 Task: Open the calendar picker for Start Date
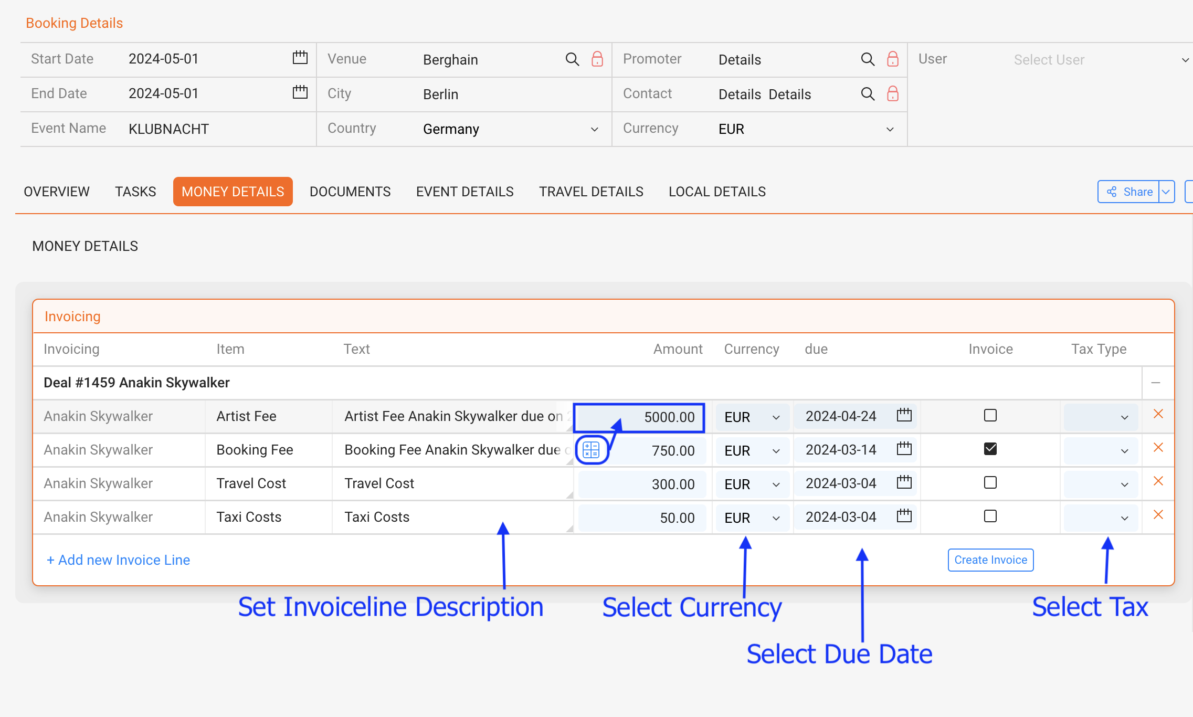(x=299, y=58)
